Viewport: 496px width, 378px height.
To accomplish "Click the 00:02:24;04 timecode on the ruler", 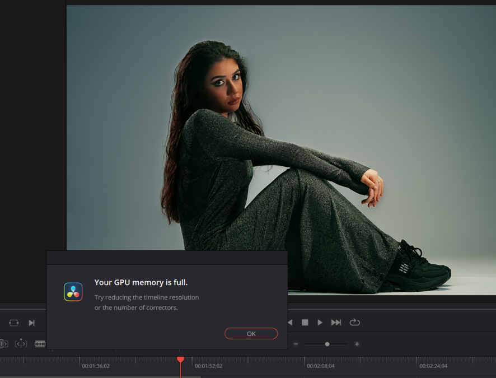I will click(433, 366).
